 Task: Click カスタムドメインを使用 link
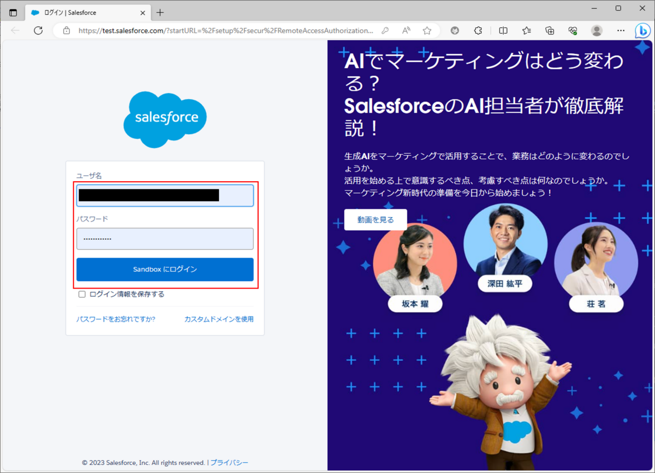(x=218, y=319)
